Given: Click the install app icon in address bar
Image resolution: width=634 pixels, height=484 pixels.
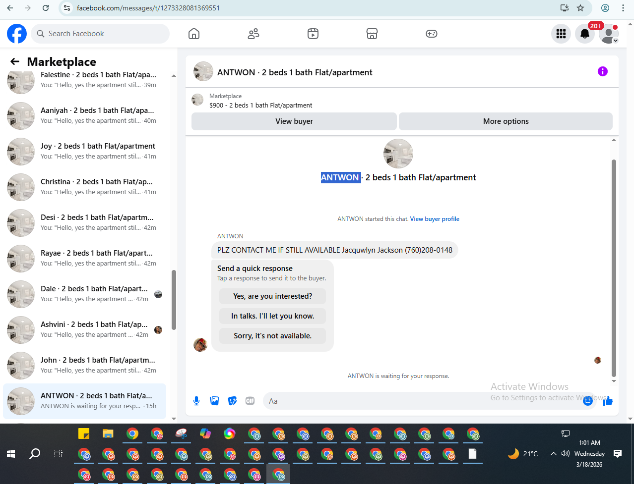Looking at the screenshot, I should click(565, 8).
